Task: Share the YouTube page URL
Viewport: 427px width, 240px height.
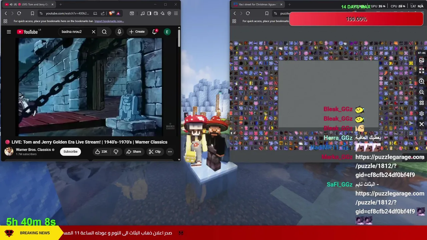Action: pyautogui.click(x=103, y=13)
